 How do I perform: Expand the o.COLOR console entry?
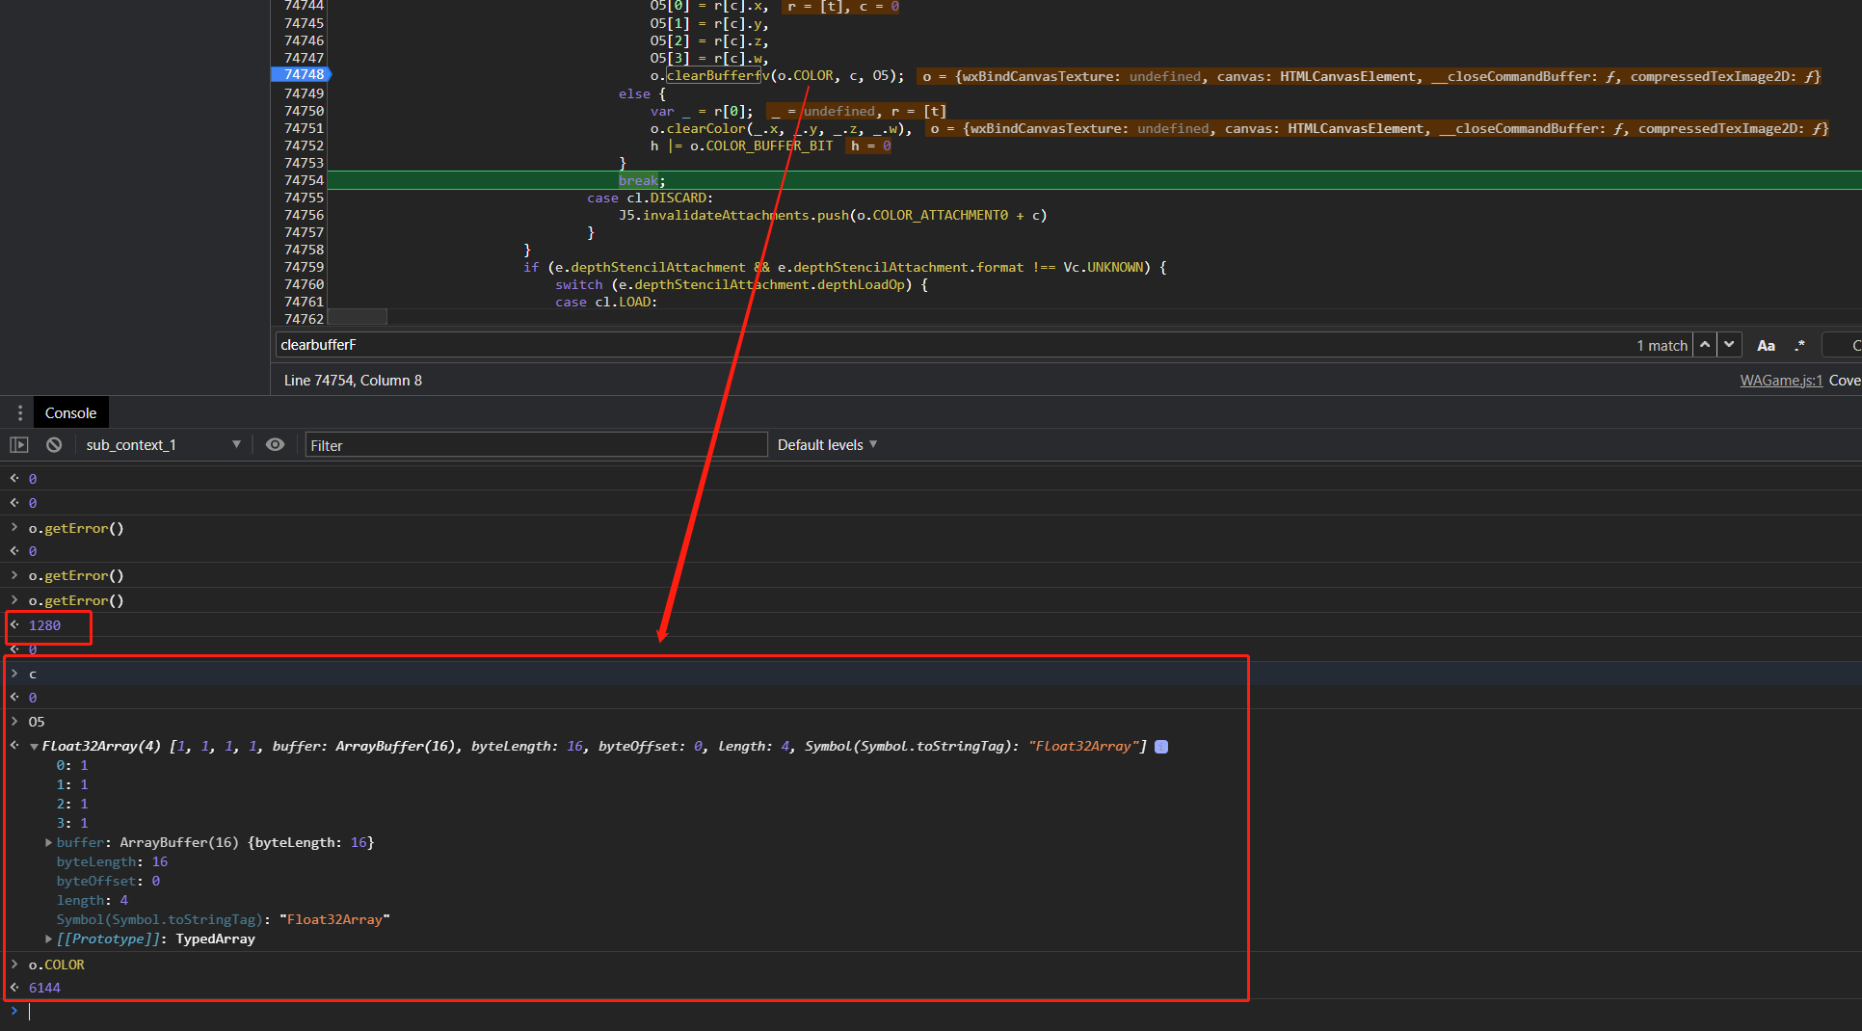[14, 964]
